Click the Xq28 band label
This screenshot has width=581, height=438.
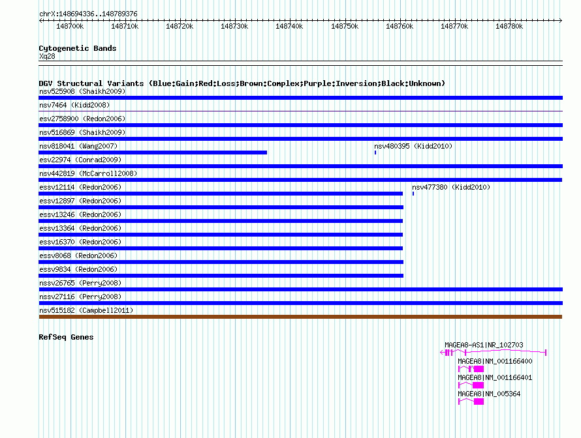[x=47, y=56]
